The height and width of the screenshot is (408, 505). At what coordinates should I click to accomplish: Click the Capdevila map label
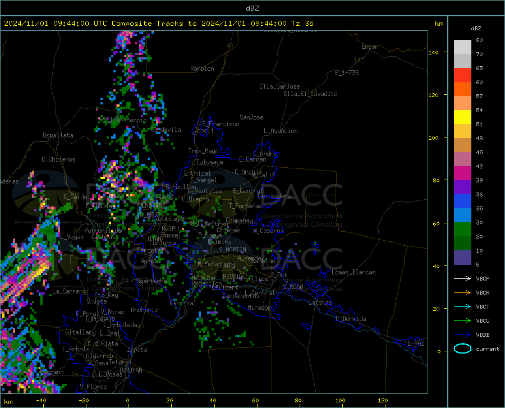pyautogui.click(x=166, y=130)
